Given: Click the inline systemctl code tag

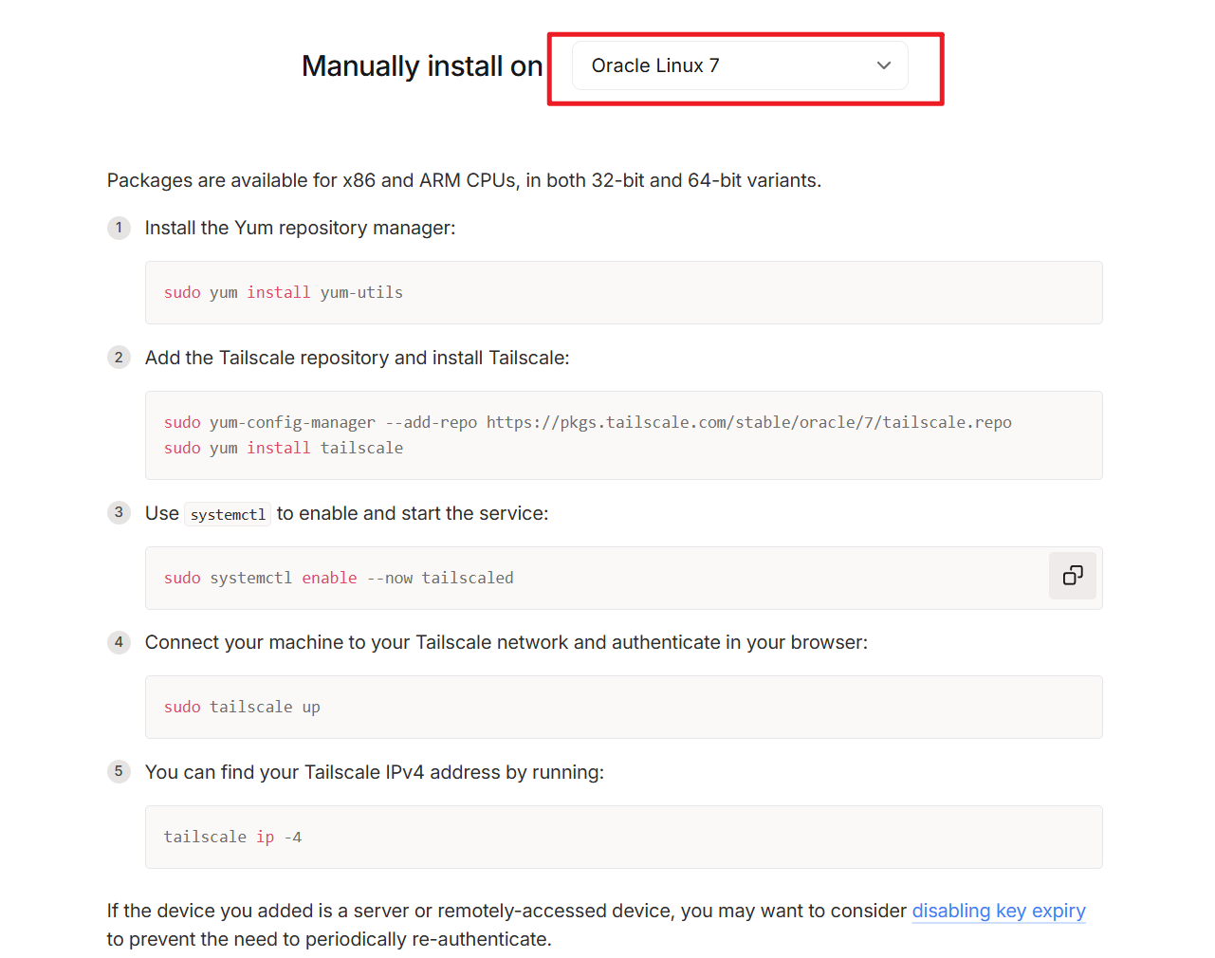Looking at the screenshot, I should [x=228, y=514].
